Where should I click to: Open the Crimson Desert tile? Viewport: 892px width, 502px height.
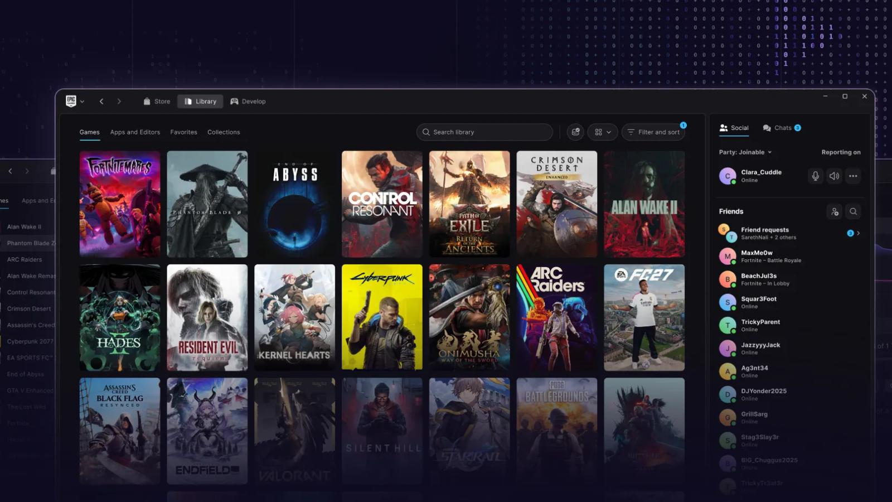tap(557, 204)
